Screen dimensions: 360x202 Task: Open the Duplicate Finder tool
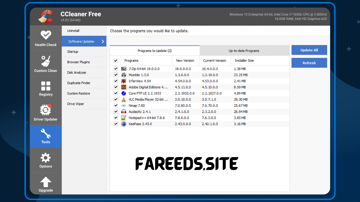click(84, 83)
